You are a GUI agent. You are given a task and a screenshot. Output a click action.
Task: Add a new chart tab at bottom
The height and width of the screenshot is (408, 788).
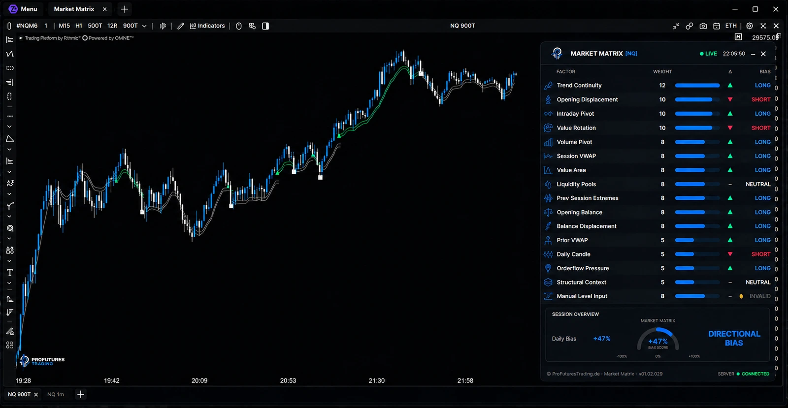81,394
